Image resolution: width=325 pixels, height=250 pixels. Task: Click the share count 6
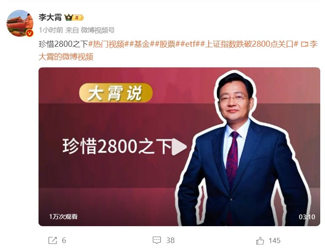[x=64, y=240]
